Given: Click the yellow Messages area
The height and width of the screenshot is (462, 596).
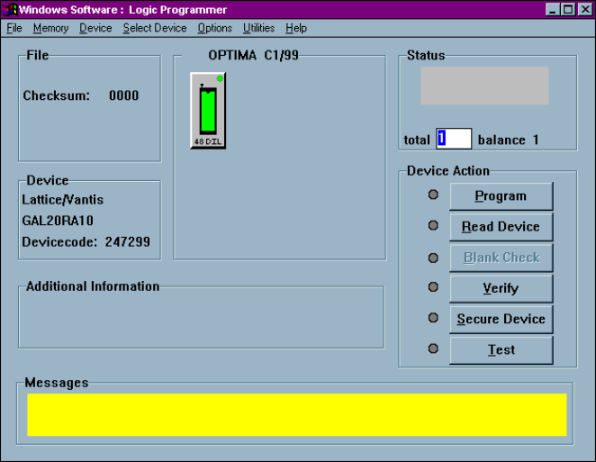Looking at the screenshot, I should 296,414.
